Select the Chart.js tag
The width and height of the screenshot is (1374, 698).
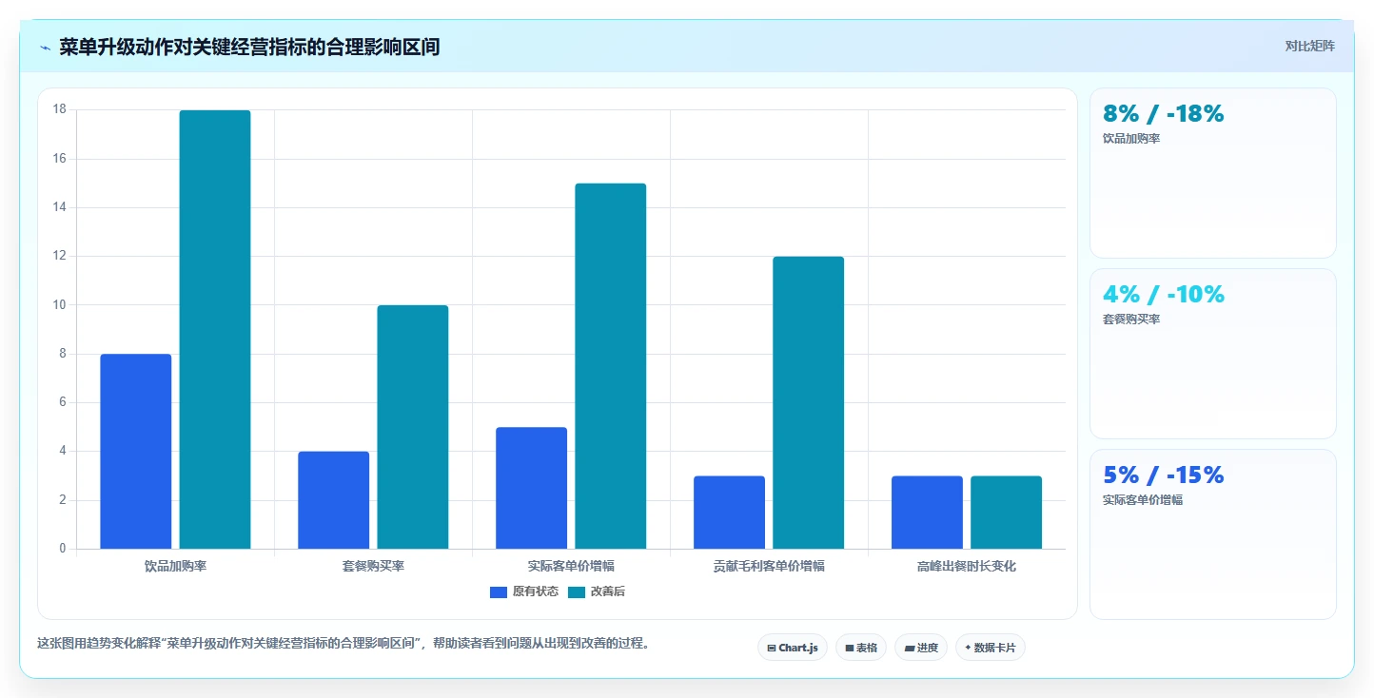[x=793, y=648]
